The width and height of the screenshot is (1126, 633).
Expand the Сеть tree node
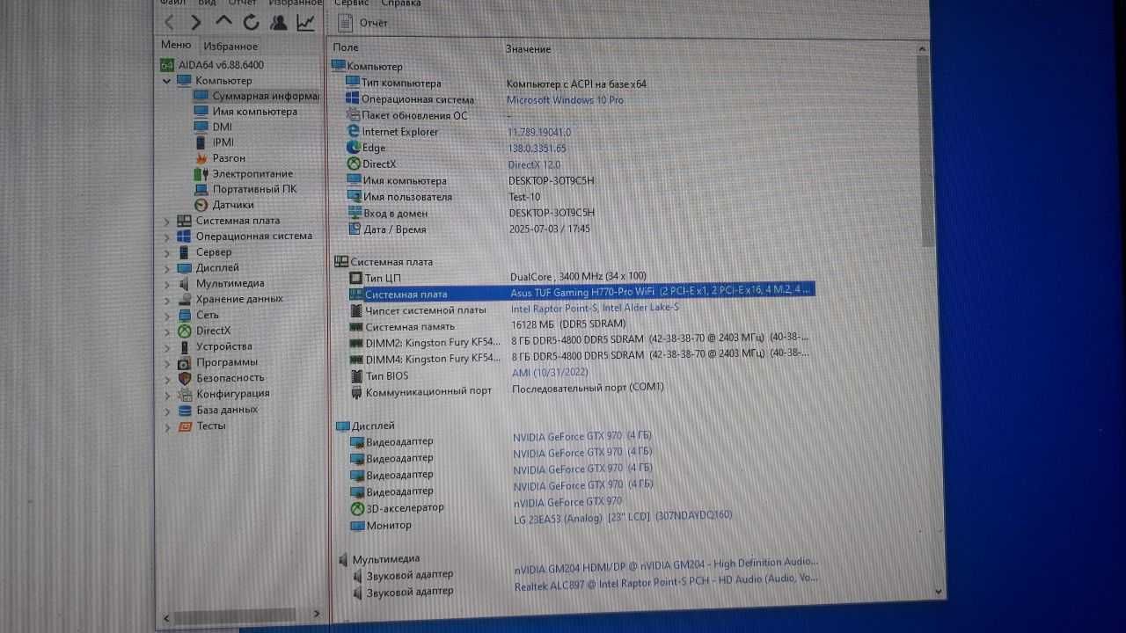point(167,315)
